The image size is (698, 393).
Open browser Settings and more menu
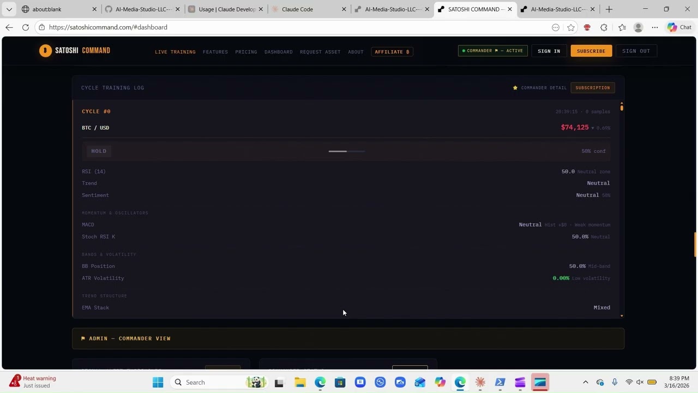tap(655, 27)
